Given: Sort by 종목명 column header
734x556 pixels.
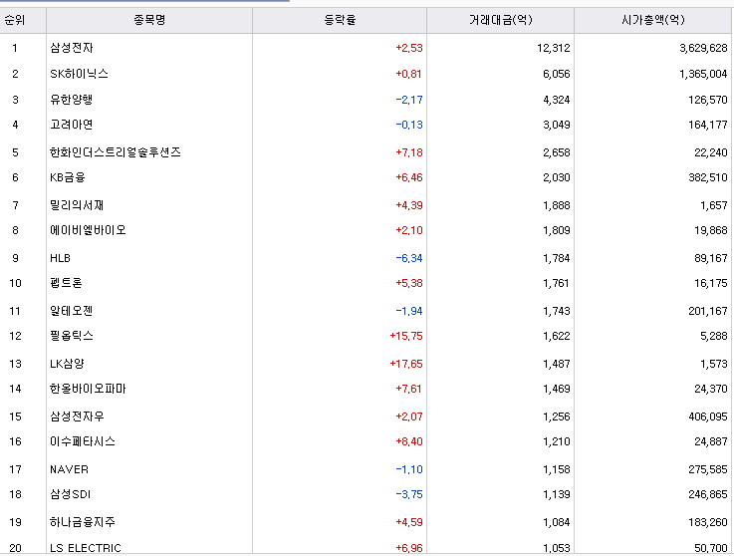Looking at the screenshot, I should tap(149, 20).
